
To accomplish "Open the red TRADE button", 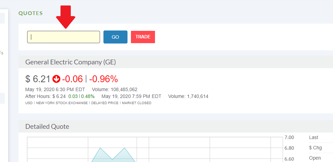I will tap(143, 37).
